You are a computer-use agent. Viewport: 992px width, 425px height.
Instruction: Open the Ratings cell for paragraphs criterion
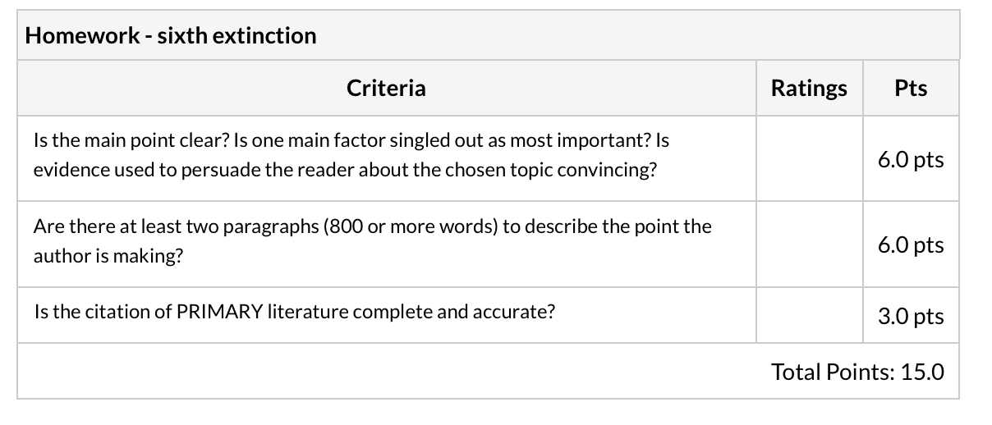[x=809, y=244]
